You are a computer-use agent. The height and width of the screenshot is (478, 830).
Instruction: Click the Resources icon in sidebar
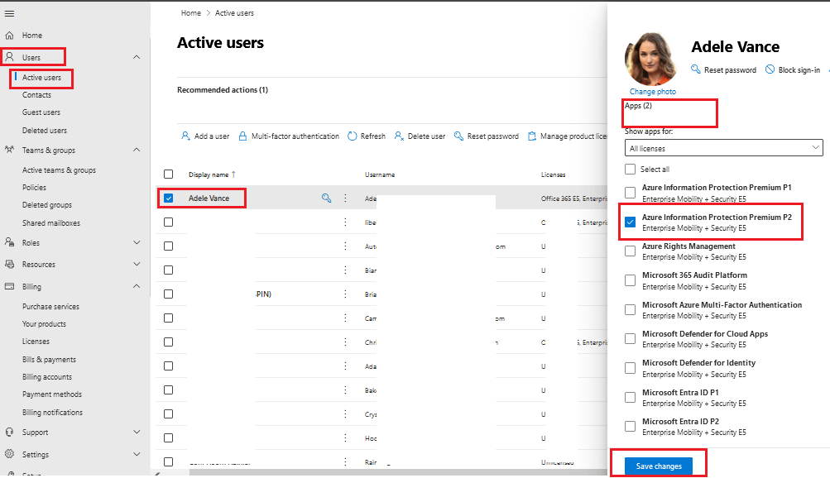10,264
